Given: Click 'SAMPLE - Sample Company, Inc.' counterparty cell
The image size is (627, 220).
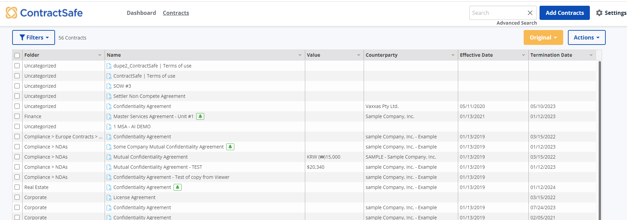Looking at the screenshot, I should 401,157.
